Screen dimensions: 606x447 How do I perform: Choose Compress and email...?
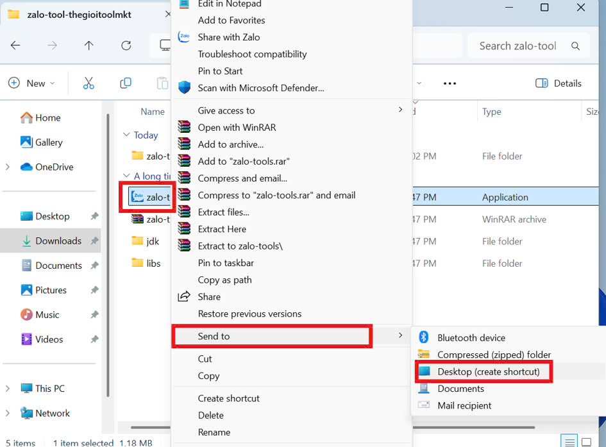click(x=242, y=178)
